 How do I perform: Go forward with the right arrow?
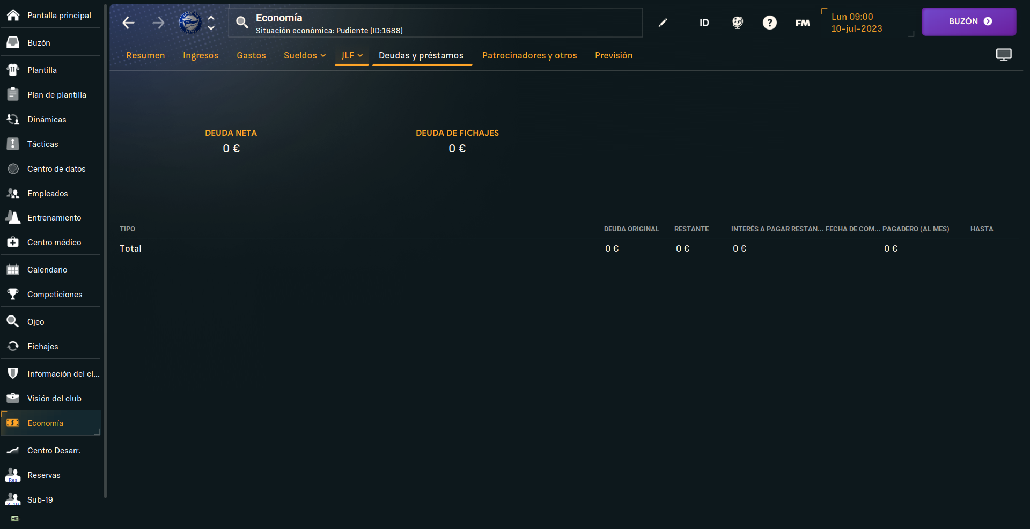pyautogui.click(x=158, y=23)
